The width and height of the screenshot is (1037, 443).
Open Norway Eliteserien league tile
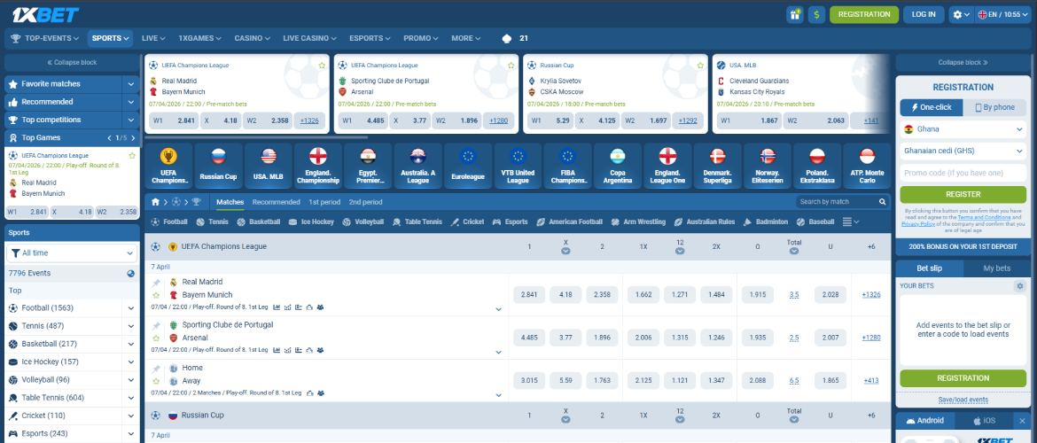[x=768, y=166]
